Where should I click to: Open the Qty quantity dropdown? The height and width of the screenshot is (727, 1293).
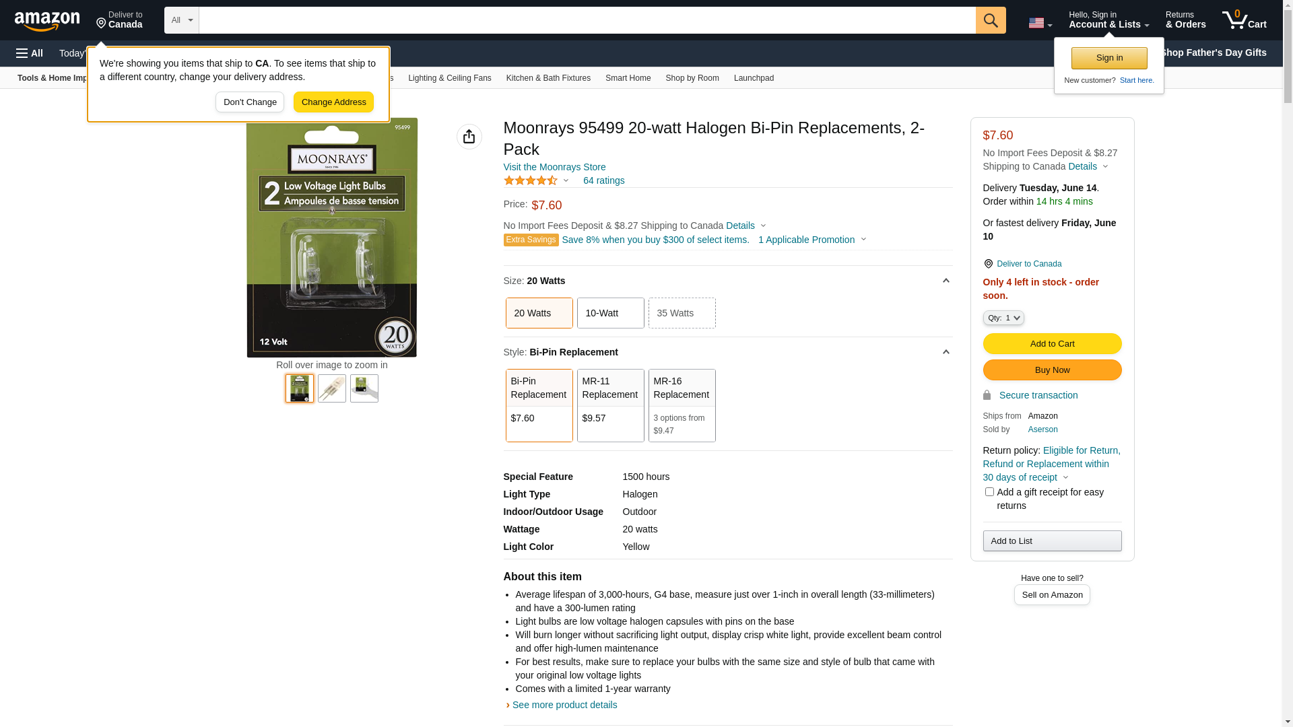(x=1003, y=318)
